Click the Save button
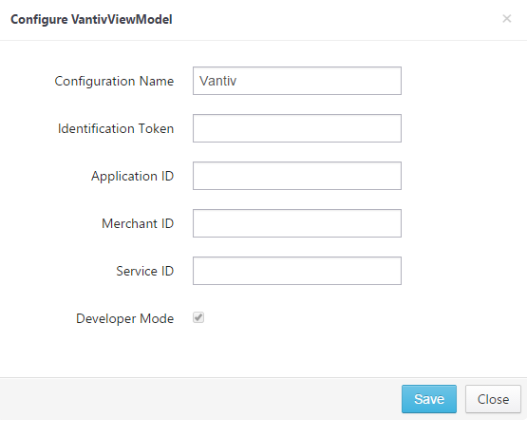Image resolution: width=527 pixels, height=438 pixels. pyautogui.click(x=429, y=399)
